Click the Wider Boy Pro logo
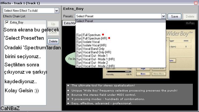The image size is (199, 112). click(x=179, y=34)
